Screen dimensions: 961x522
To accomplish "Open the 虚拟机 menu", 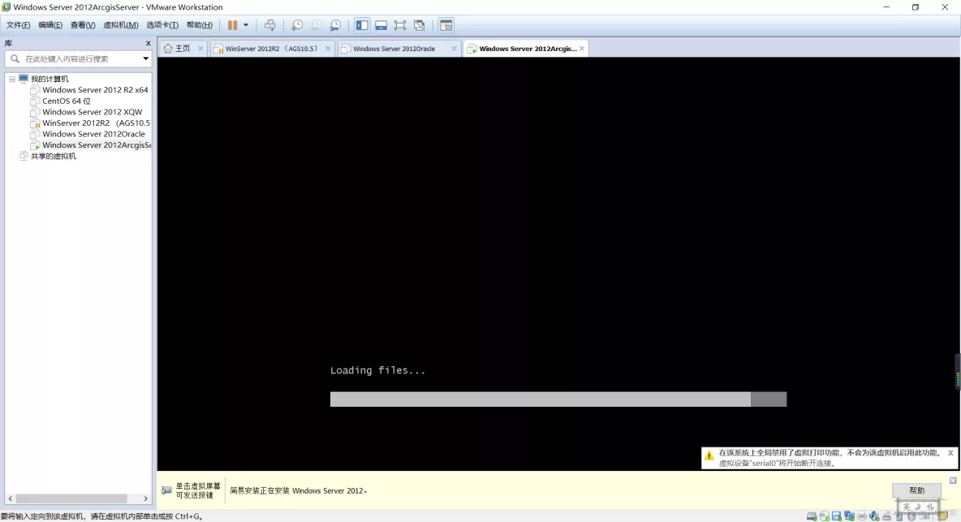I will click(119, 24).
